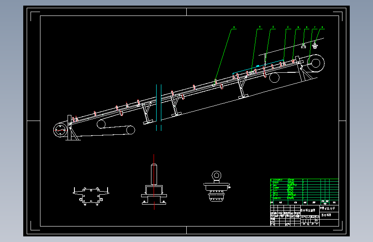Screen dimensions: 373x242
Task: Click the small trolley symbol on overhead line
Action: (304, 46)
